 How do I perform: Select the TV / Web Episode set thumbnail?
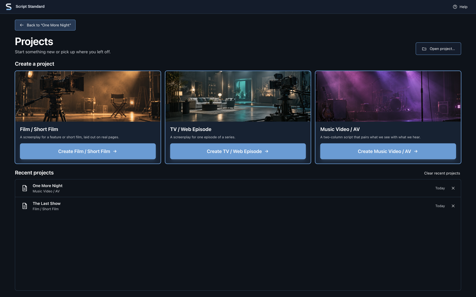pyautogui.click(x=238, y=96)
